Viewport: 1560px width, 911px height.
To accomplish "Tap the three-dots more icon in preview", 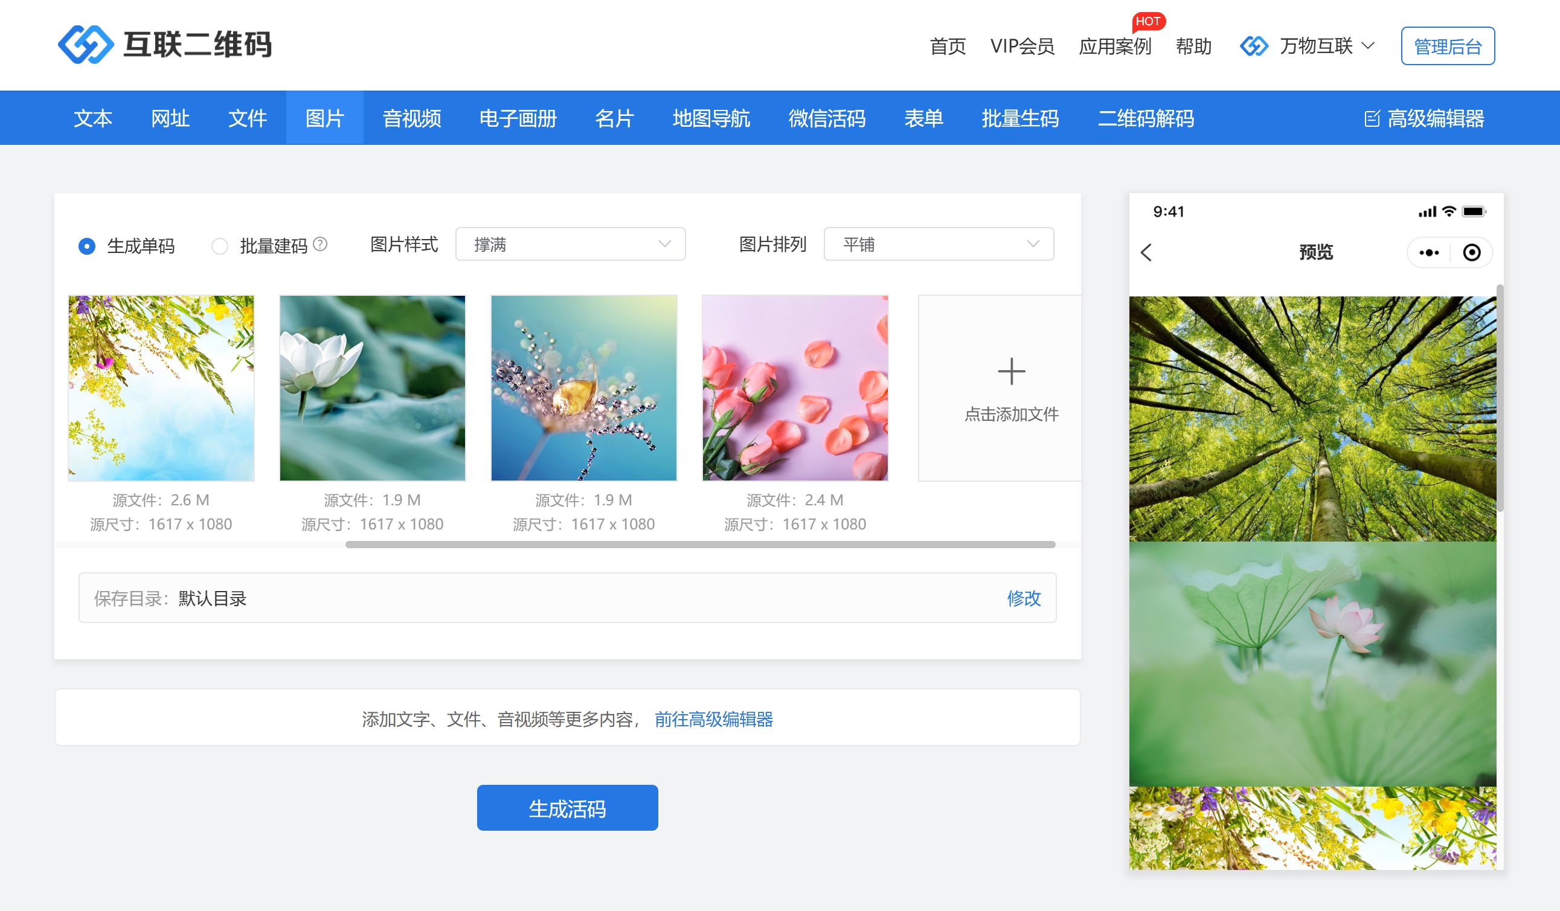I will click(1429, 252).
